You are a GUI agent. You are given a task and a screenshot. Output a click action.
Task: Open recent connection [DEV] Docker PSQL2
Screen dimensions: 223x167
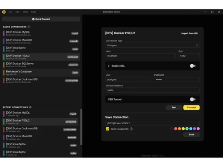tap(40, 122)
